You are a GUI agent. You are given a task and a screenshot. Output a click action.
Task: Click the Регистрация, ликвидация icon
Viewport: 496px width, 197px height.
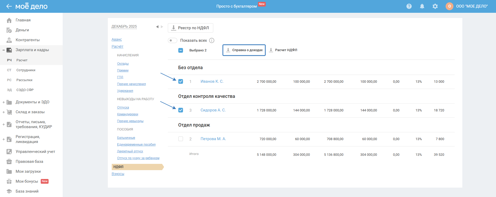point(9,139)
